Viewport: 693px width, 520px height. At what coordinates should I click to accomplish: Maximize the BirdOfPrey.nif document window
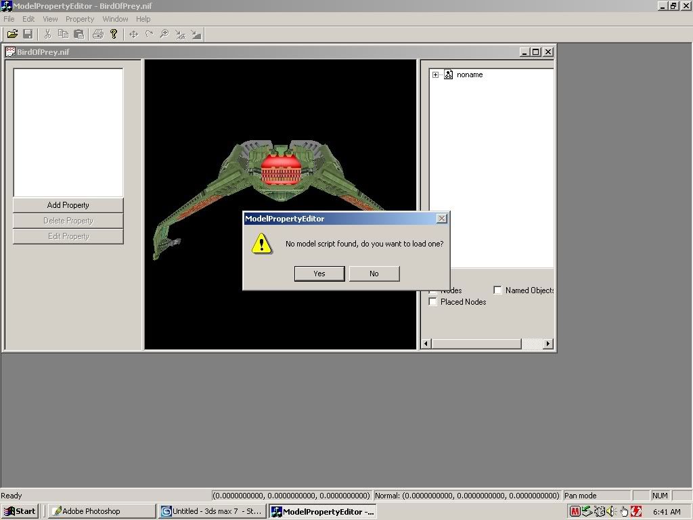(535, 51)
